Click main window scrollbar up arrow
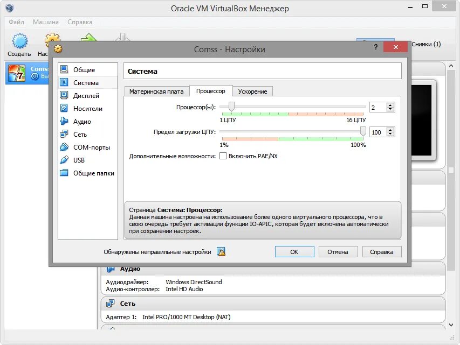The width and height of the screenshot is (460, 345). (x=451, y=66)
